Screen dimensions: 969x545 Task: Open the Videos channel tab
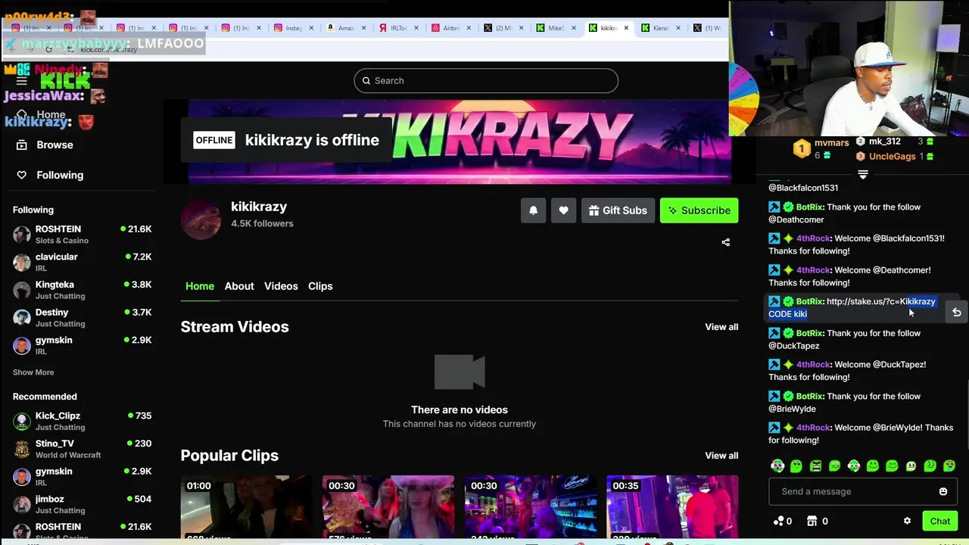coord(281,286)
